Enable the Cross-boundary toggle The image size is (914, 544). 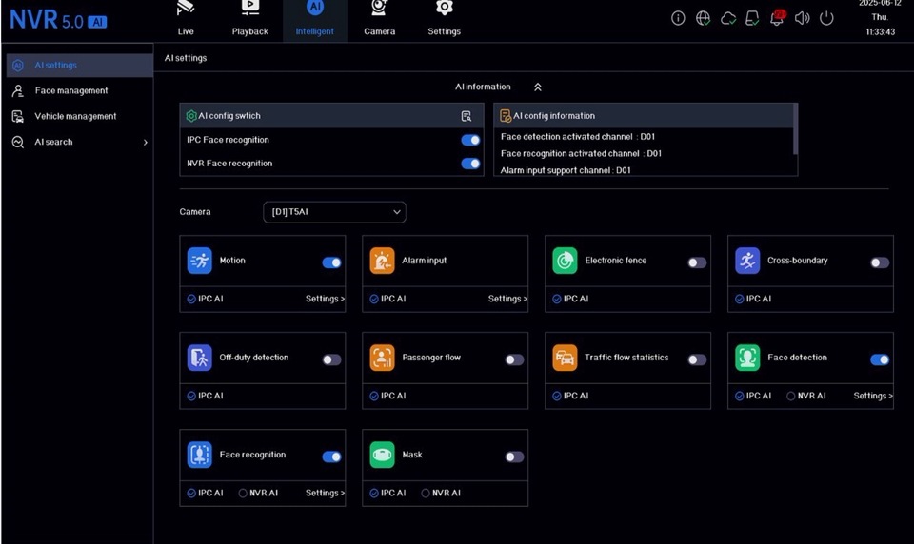tap(880, 262)
